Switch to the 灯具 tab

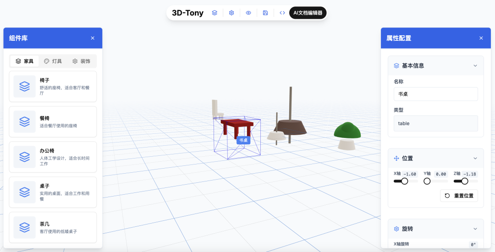(x=53, y=61)
